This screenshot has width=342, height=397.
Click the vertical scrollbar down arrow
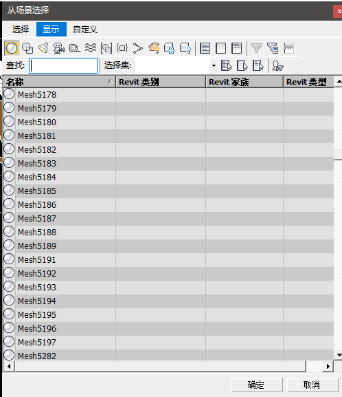coord(339,355)
